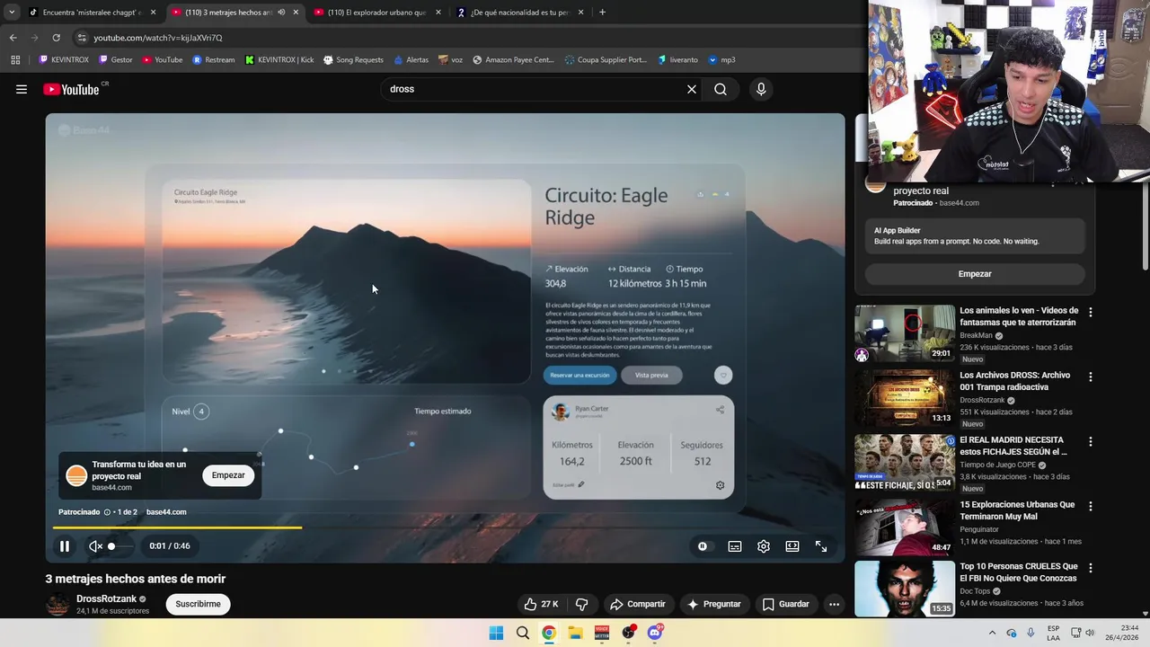
Task: Open base44.com link beside Patrocinado in the player
Action: point(166,512)
